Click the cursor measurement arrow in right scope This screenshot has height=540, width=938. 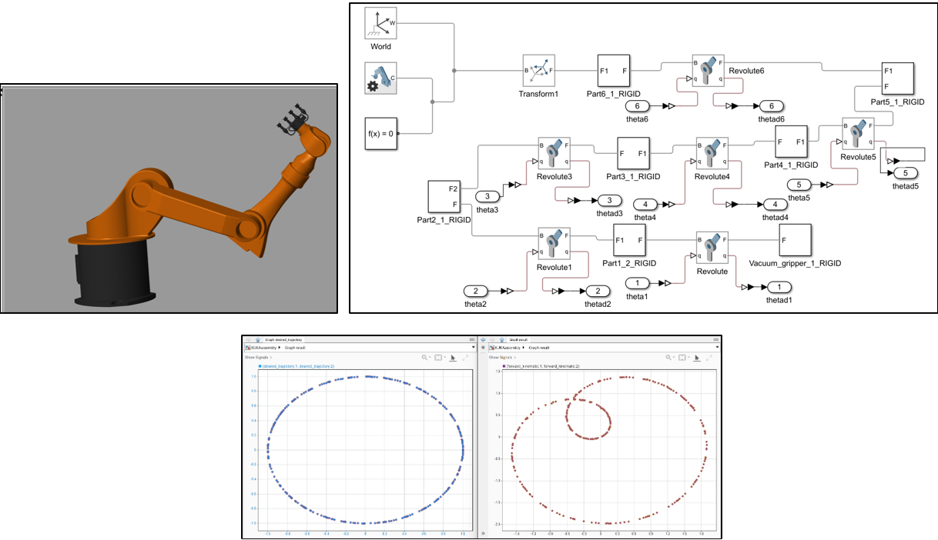pyautogui.click(x=697, y=358)
